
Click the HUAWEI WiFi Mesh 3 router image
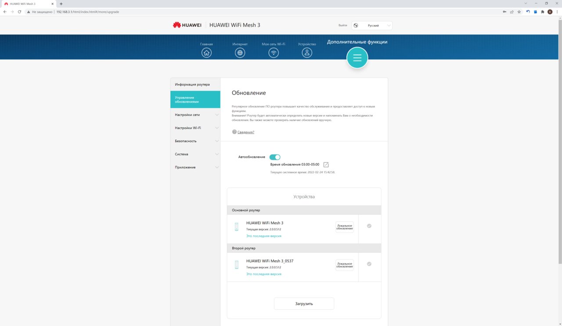pos(237,227)
